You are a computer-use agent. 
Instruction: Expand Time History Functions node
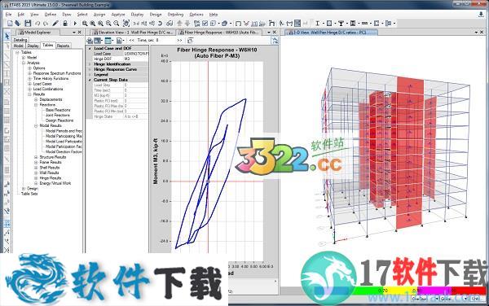(x=29, y=79)
